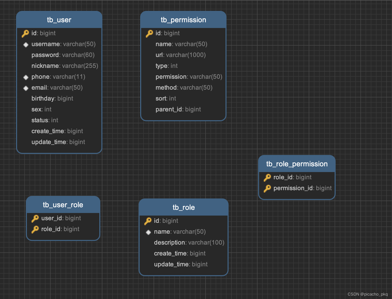Screen dimensions: 392x299
Task: Click the diamond icon beside email column
Action: click(26, 88)
